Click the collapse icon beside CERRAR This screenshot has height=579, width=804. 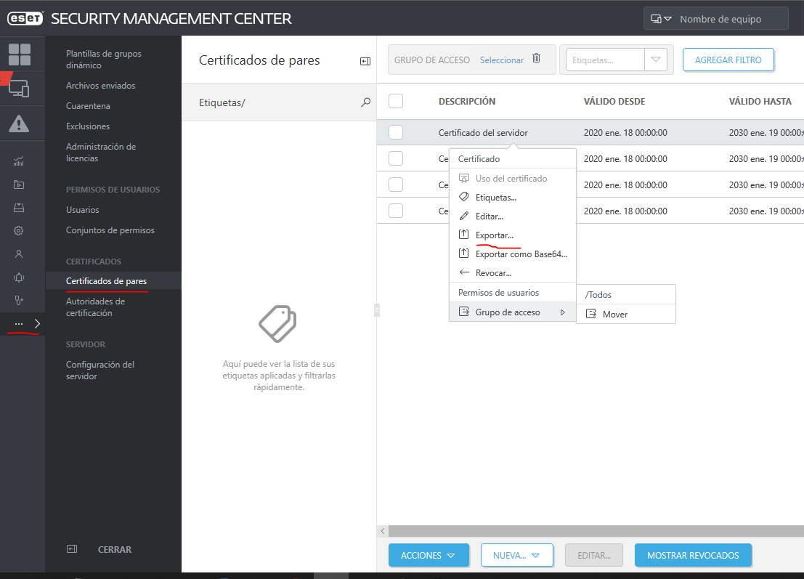coord(72,549)
